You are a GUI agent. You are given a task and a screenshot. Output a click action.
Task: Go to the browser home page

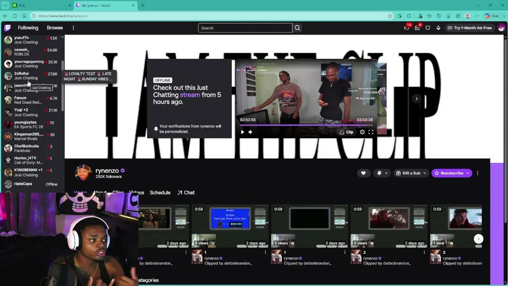pyautogui.click(x=24, y=16)
